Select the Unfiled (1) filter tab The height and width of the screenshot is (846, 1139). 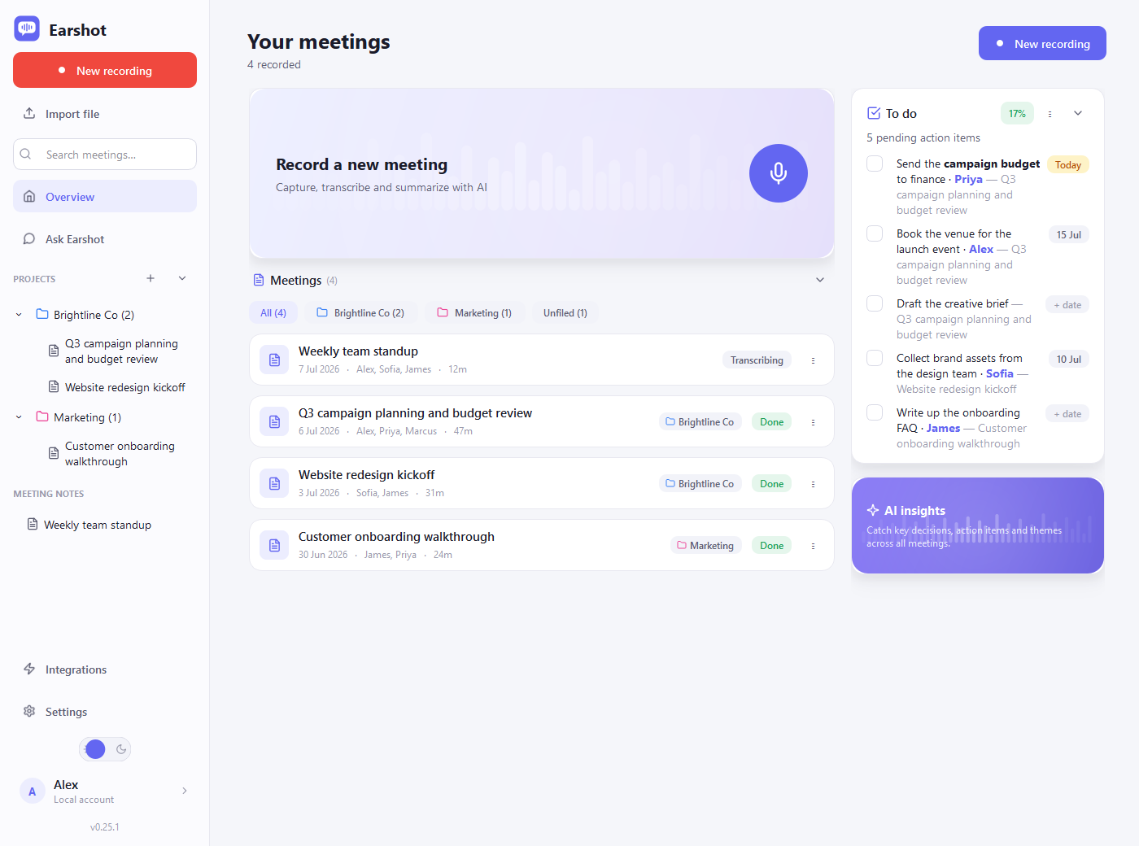pyautogui.click(x=565, y=313)
